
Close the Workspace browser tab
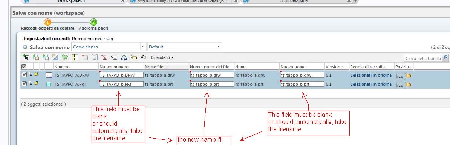point(123,1)
